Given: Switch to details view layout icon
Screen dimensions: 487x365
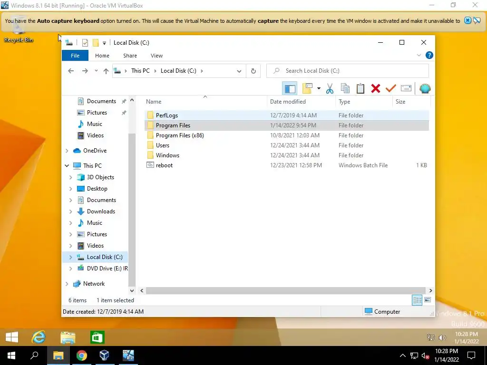Looking at the screenshot, I should pos(417,300).
